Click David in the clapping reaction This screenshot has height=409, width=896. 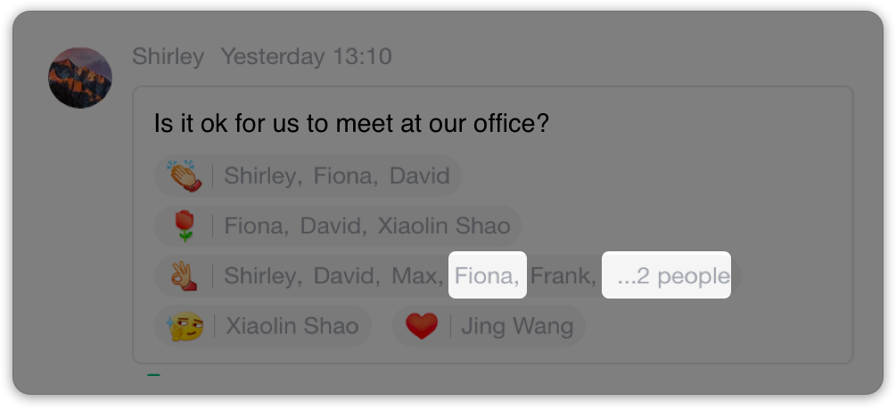pos(420,176)
